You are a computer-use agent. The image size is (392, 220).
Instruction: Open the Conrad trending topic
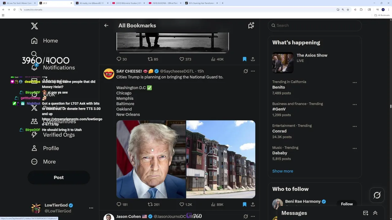[x=315, y=131]
